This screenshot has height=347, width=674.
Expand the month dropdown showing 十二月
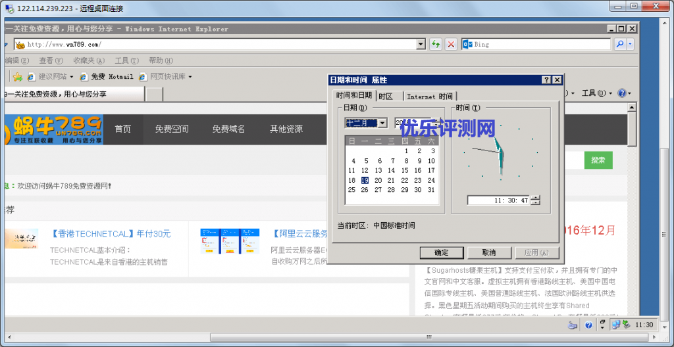point(382,123)
